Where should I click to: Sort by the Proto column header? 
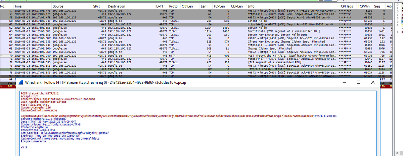[174, 6]
